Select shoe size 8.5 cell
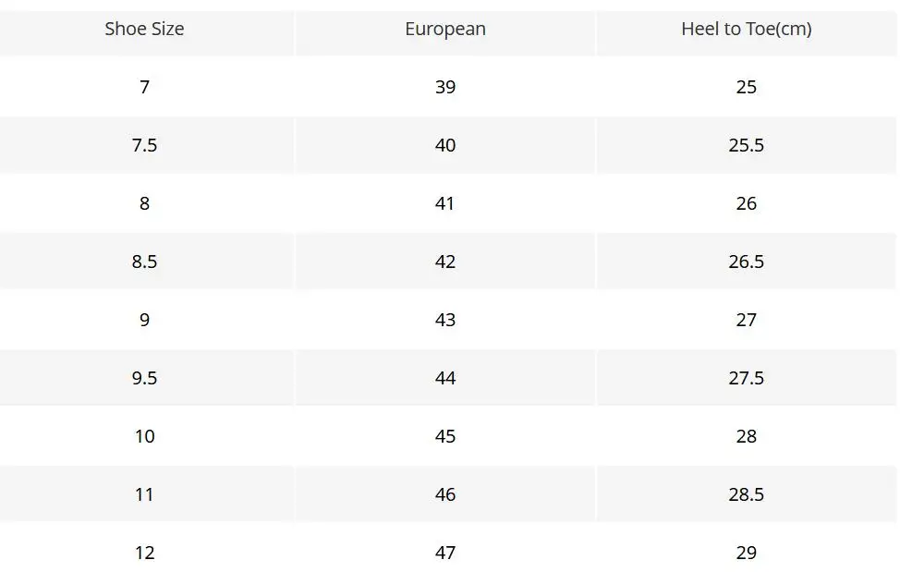Image resolution: width=900 pixels, height=572 pixels. [x=145, y=262]
